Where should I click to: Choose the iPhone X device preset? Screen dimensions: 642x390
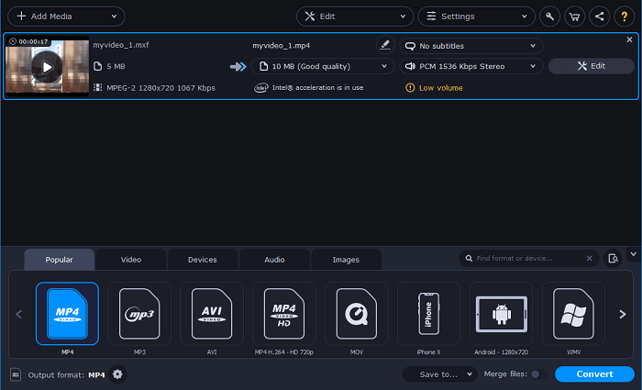(x=428, y=313)
